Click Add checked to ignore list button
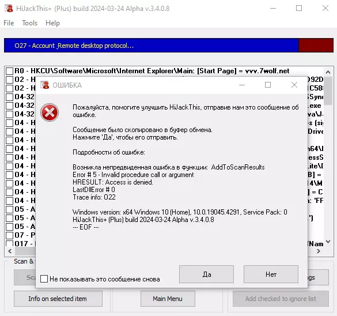The width and height of the screenshot is (337, 316). [281, 299]
